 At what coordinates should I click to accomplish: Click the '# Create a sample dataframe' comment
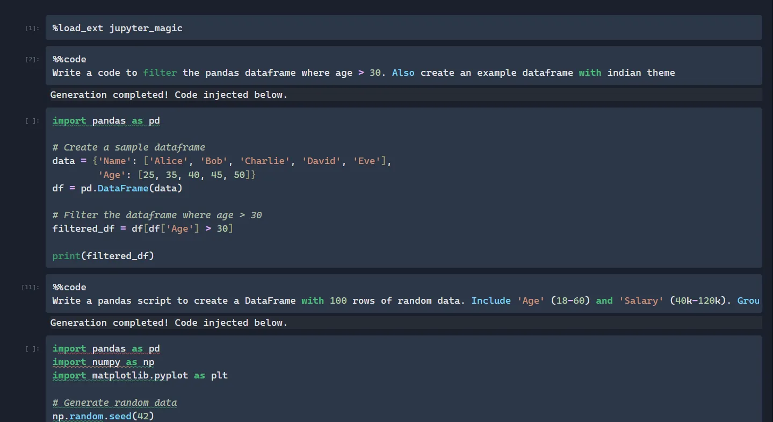click(129, 147)
